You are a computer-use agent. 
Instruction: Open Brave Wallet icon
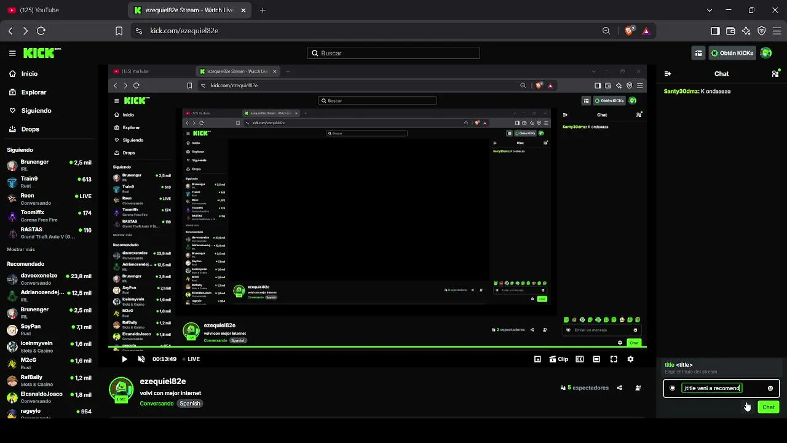pyautogui.click(x=730, y=31)
